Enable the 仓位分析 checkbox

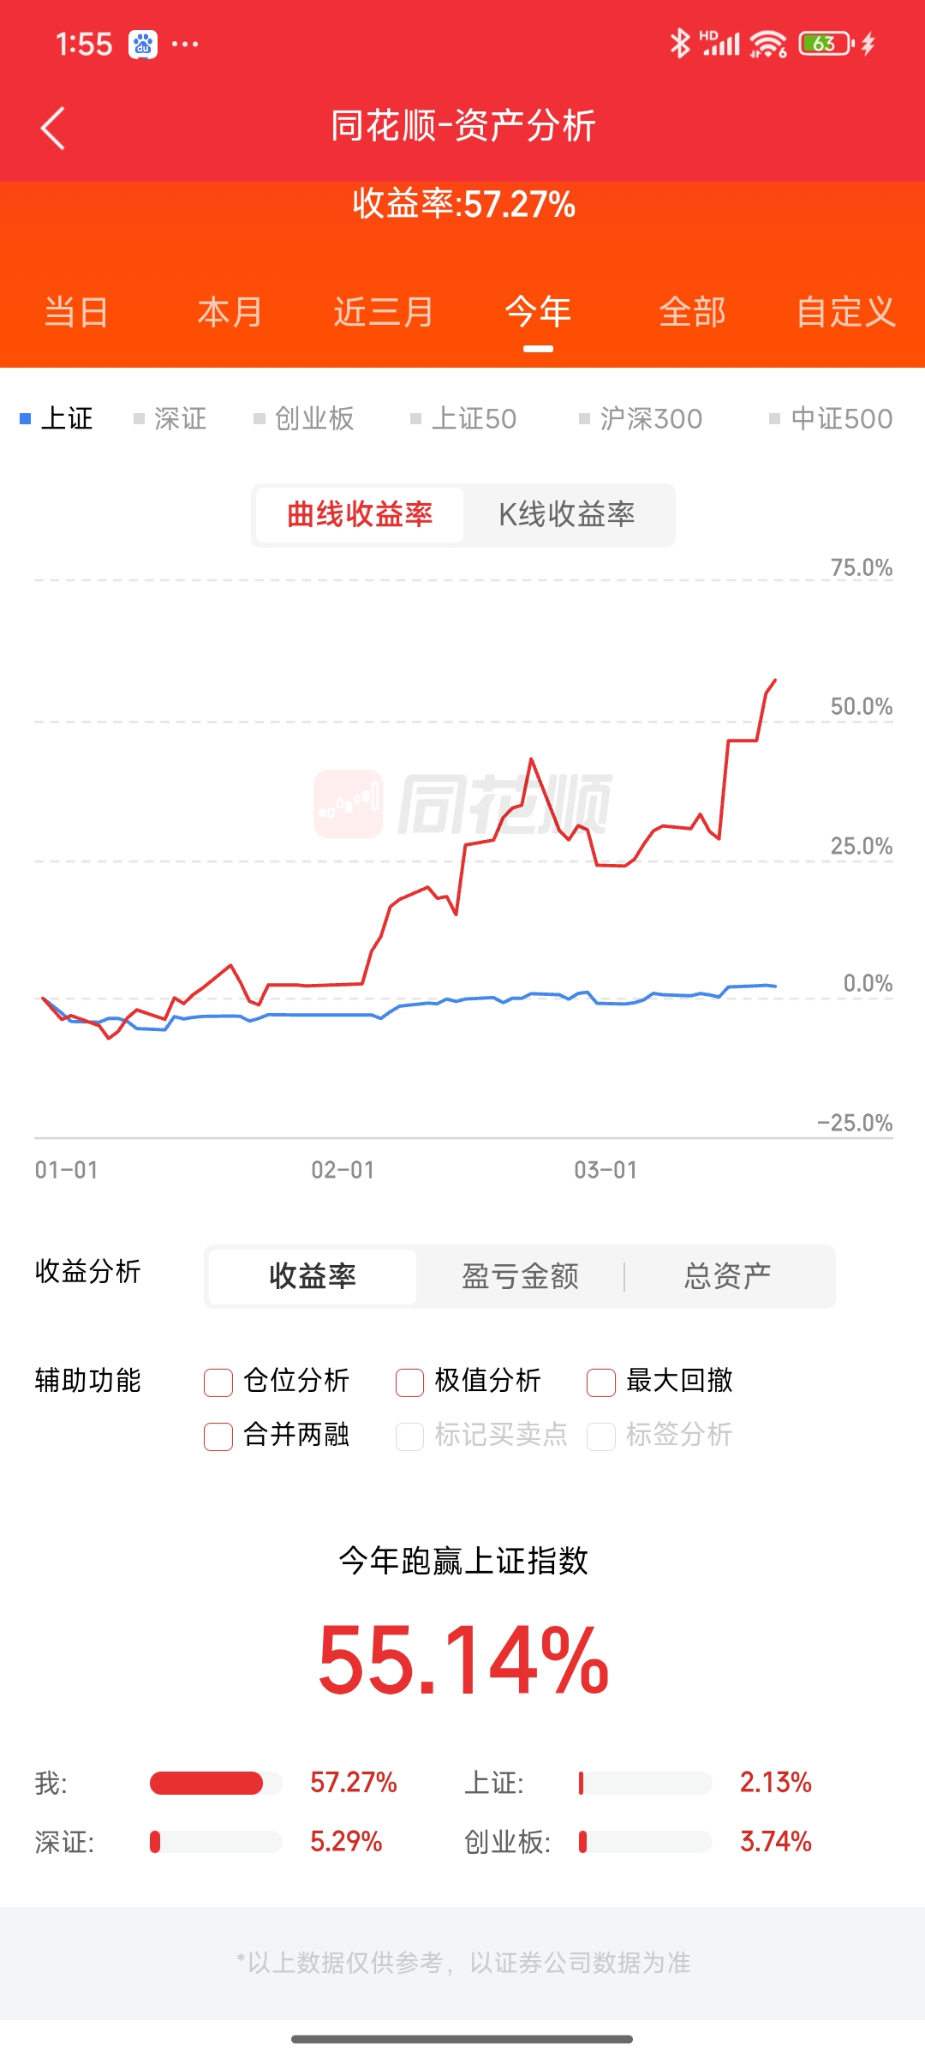(x=218, y=1382)
